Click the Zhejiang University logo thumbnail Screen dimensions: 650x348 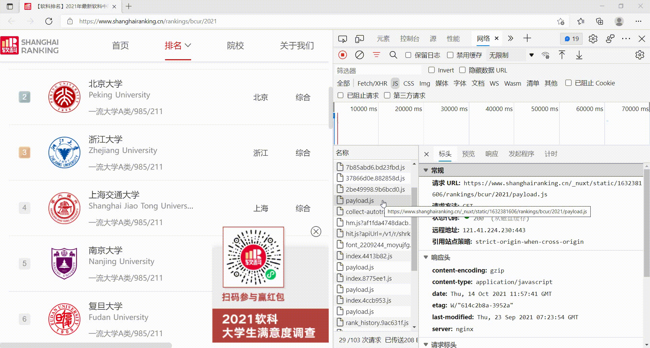(x=64, y=153)
